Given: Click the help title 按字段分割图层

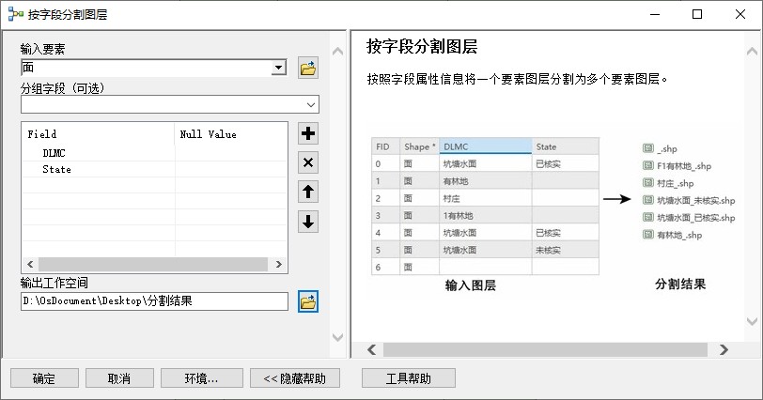Looking at the screenshot, I should tap(422, 47).
